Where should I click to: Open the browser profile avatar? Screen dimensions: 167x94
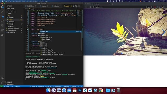coord(163,7)
